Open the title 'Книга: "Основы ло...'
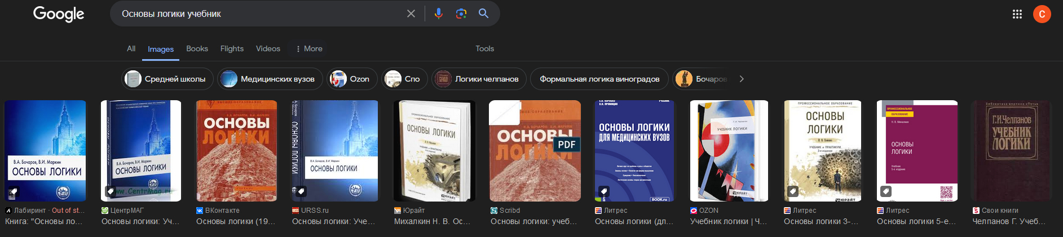1063x237 pixels. (44, 222)
